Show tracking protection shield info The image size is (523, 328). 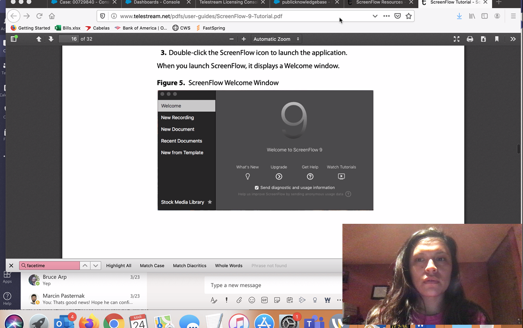point(103,16)
